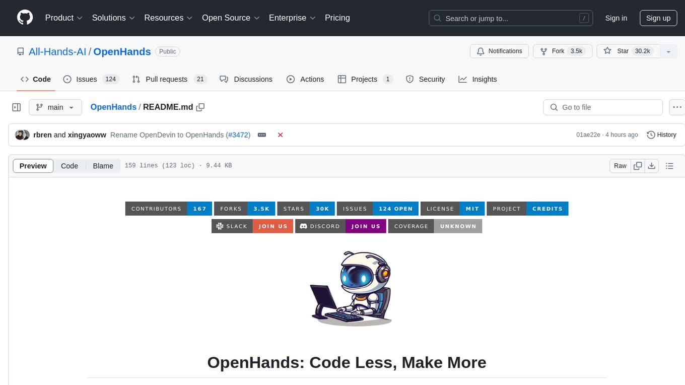The width and height of the screenshot is (685, 385).
Task: Click the Forks 3.5K badge
Action: 244,209
